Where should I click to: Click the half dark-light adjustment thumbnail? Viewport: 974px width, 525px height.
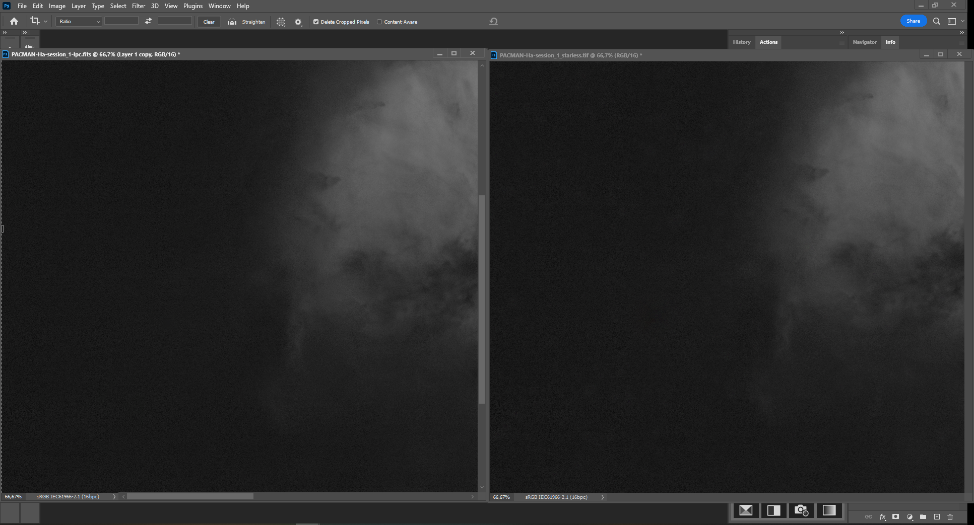[773, 510]
